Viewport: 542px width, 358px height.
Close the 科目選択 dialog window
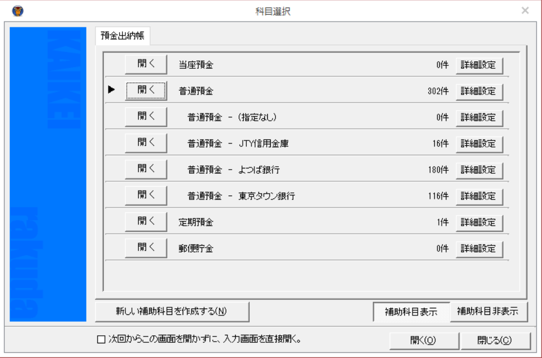(x=525, y=10)
